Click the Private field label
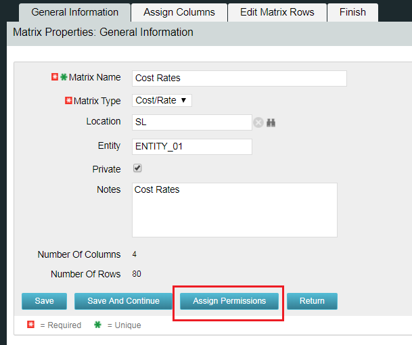412x345 pixels. (106, 169)
